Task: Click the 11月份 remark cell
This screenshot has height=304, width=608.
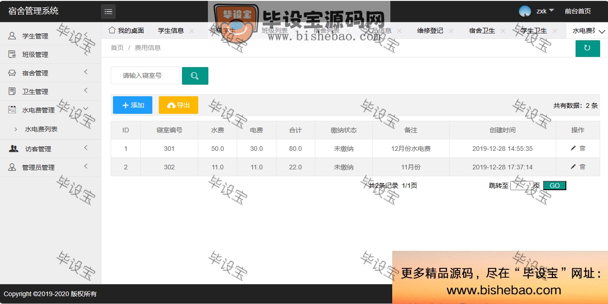Action: [411, 167]
